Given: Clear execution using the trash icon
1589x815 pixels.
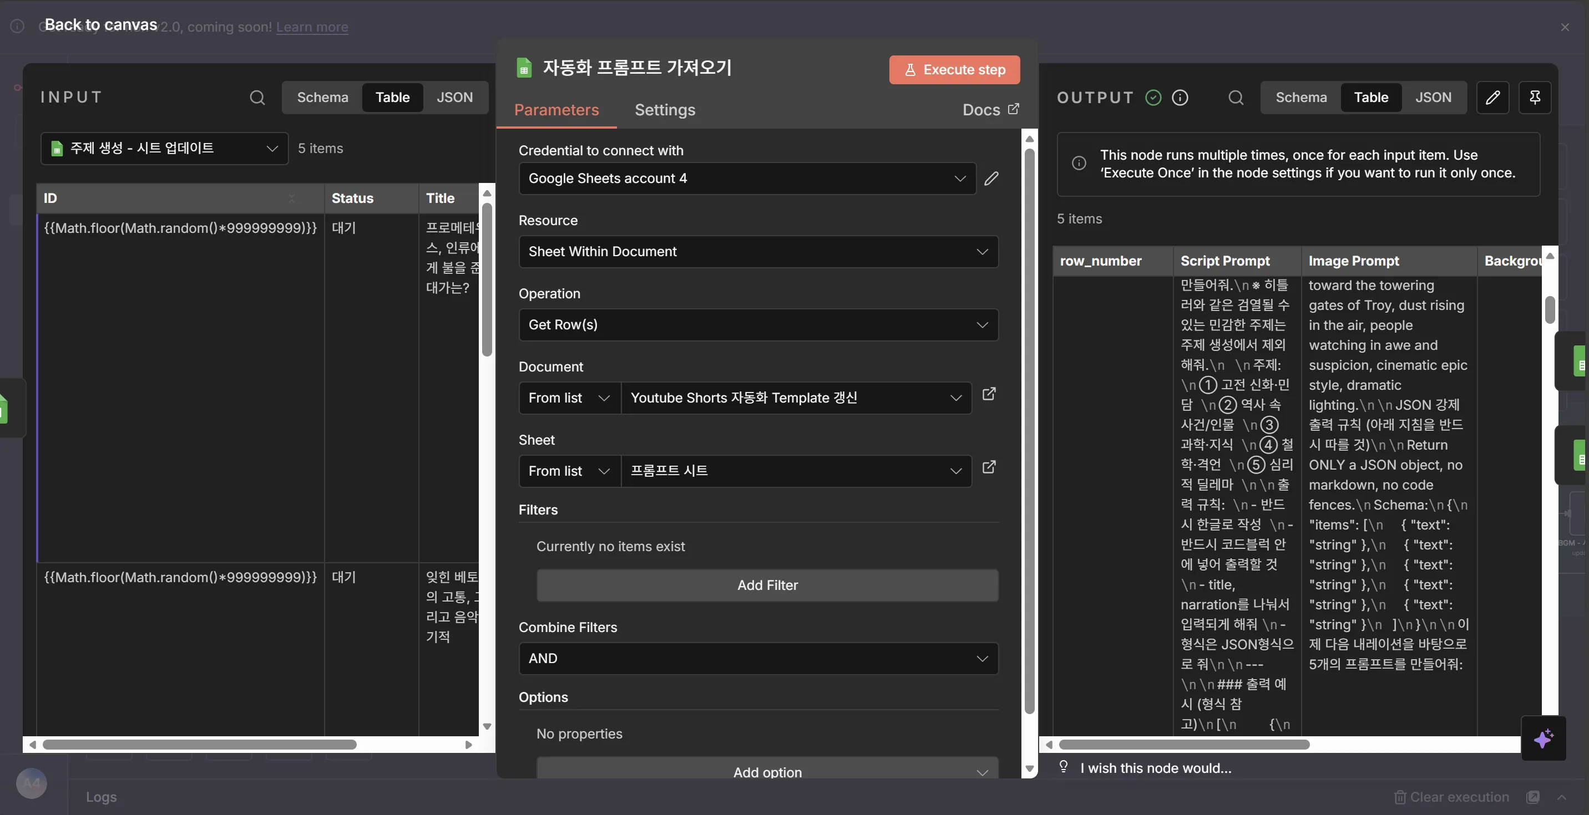Looking at the screenshot, I should point(1400,797).
